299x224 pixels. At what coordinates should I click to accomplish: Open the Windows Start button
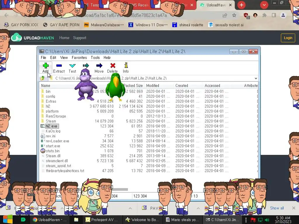point(8,220)
